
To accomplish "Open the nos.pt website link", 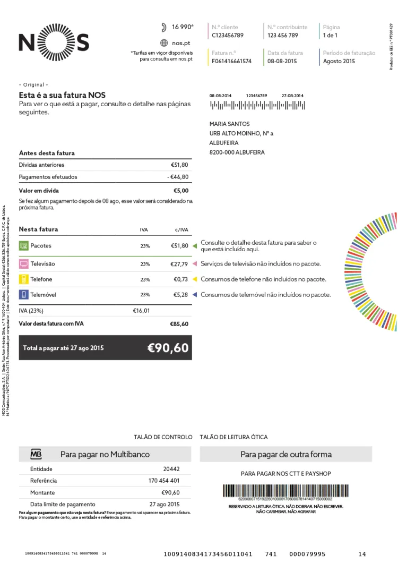I will coord(181,43).
